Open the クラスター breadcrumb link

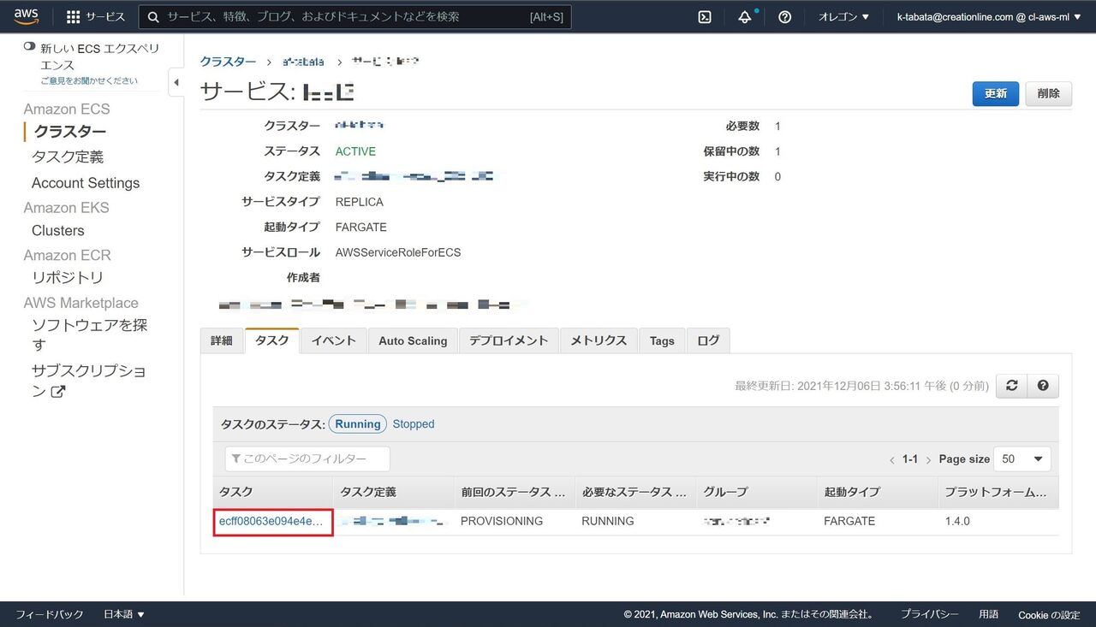coord(228,62)
